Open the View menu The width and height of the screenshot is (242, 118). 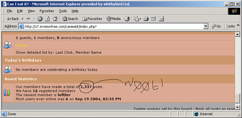point(31,11)
